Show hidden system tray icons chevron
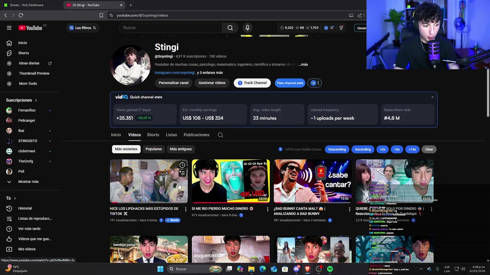This screenshot has height=275, width=490. [x=421, y=269]
